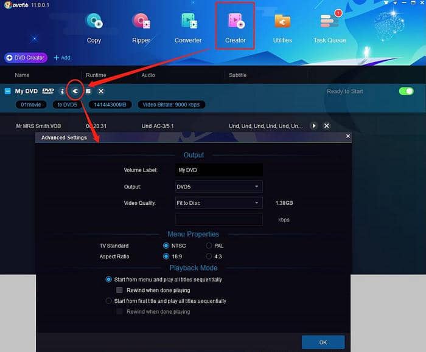Screen dimensions: 426x352
Task: Click the to DVD5 tag
Action: pos(67,105)
